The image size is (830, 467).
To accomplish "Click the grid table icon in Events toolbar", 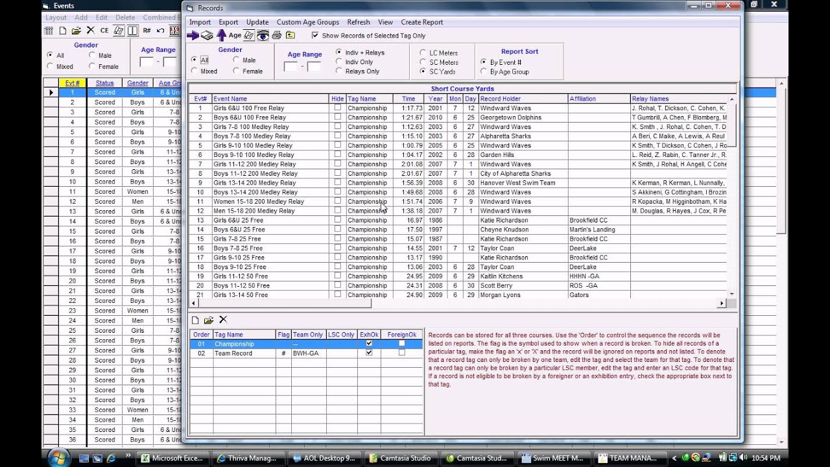I will point(49,30).
